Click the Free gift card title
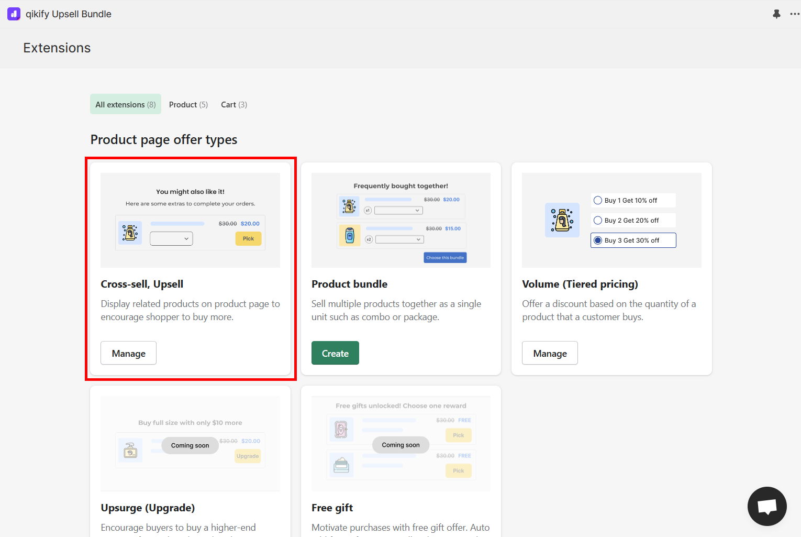 coord(332,508)
